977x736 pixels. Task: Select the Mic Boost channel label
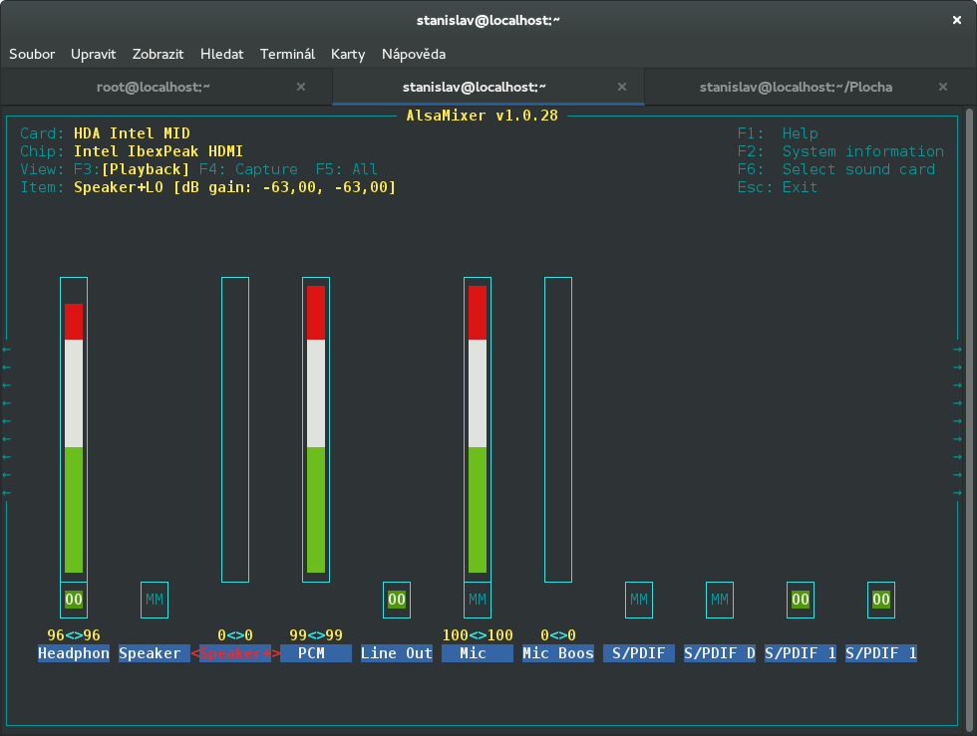click(x=558, y=653)
